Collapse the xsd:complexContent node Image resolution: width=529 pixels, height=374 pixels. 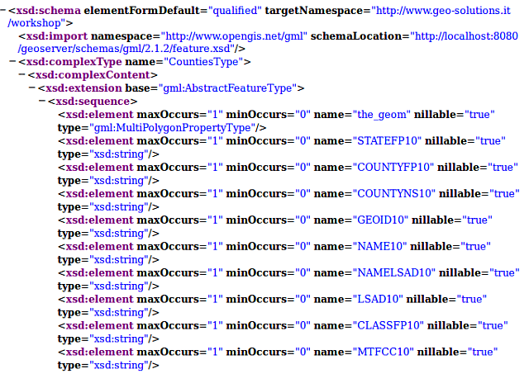coord(22,74)
